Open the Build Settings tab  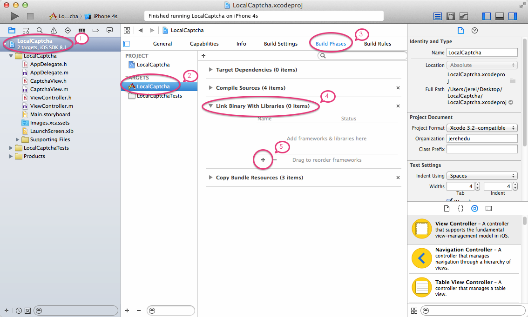point(281,44)
